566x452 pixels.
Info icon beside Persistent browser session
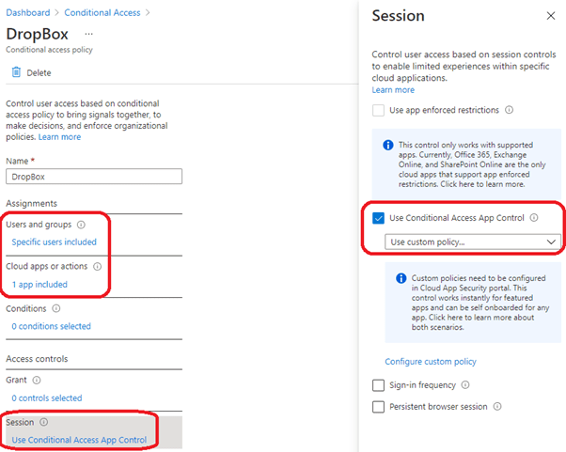(497, 407)
